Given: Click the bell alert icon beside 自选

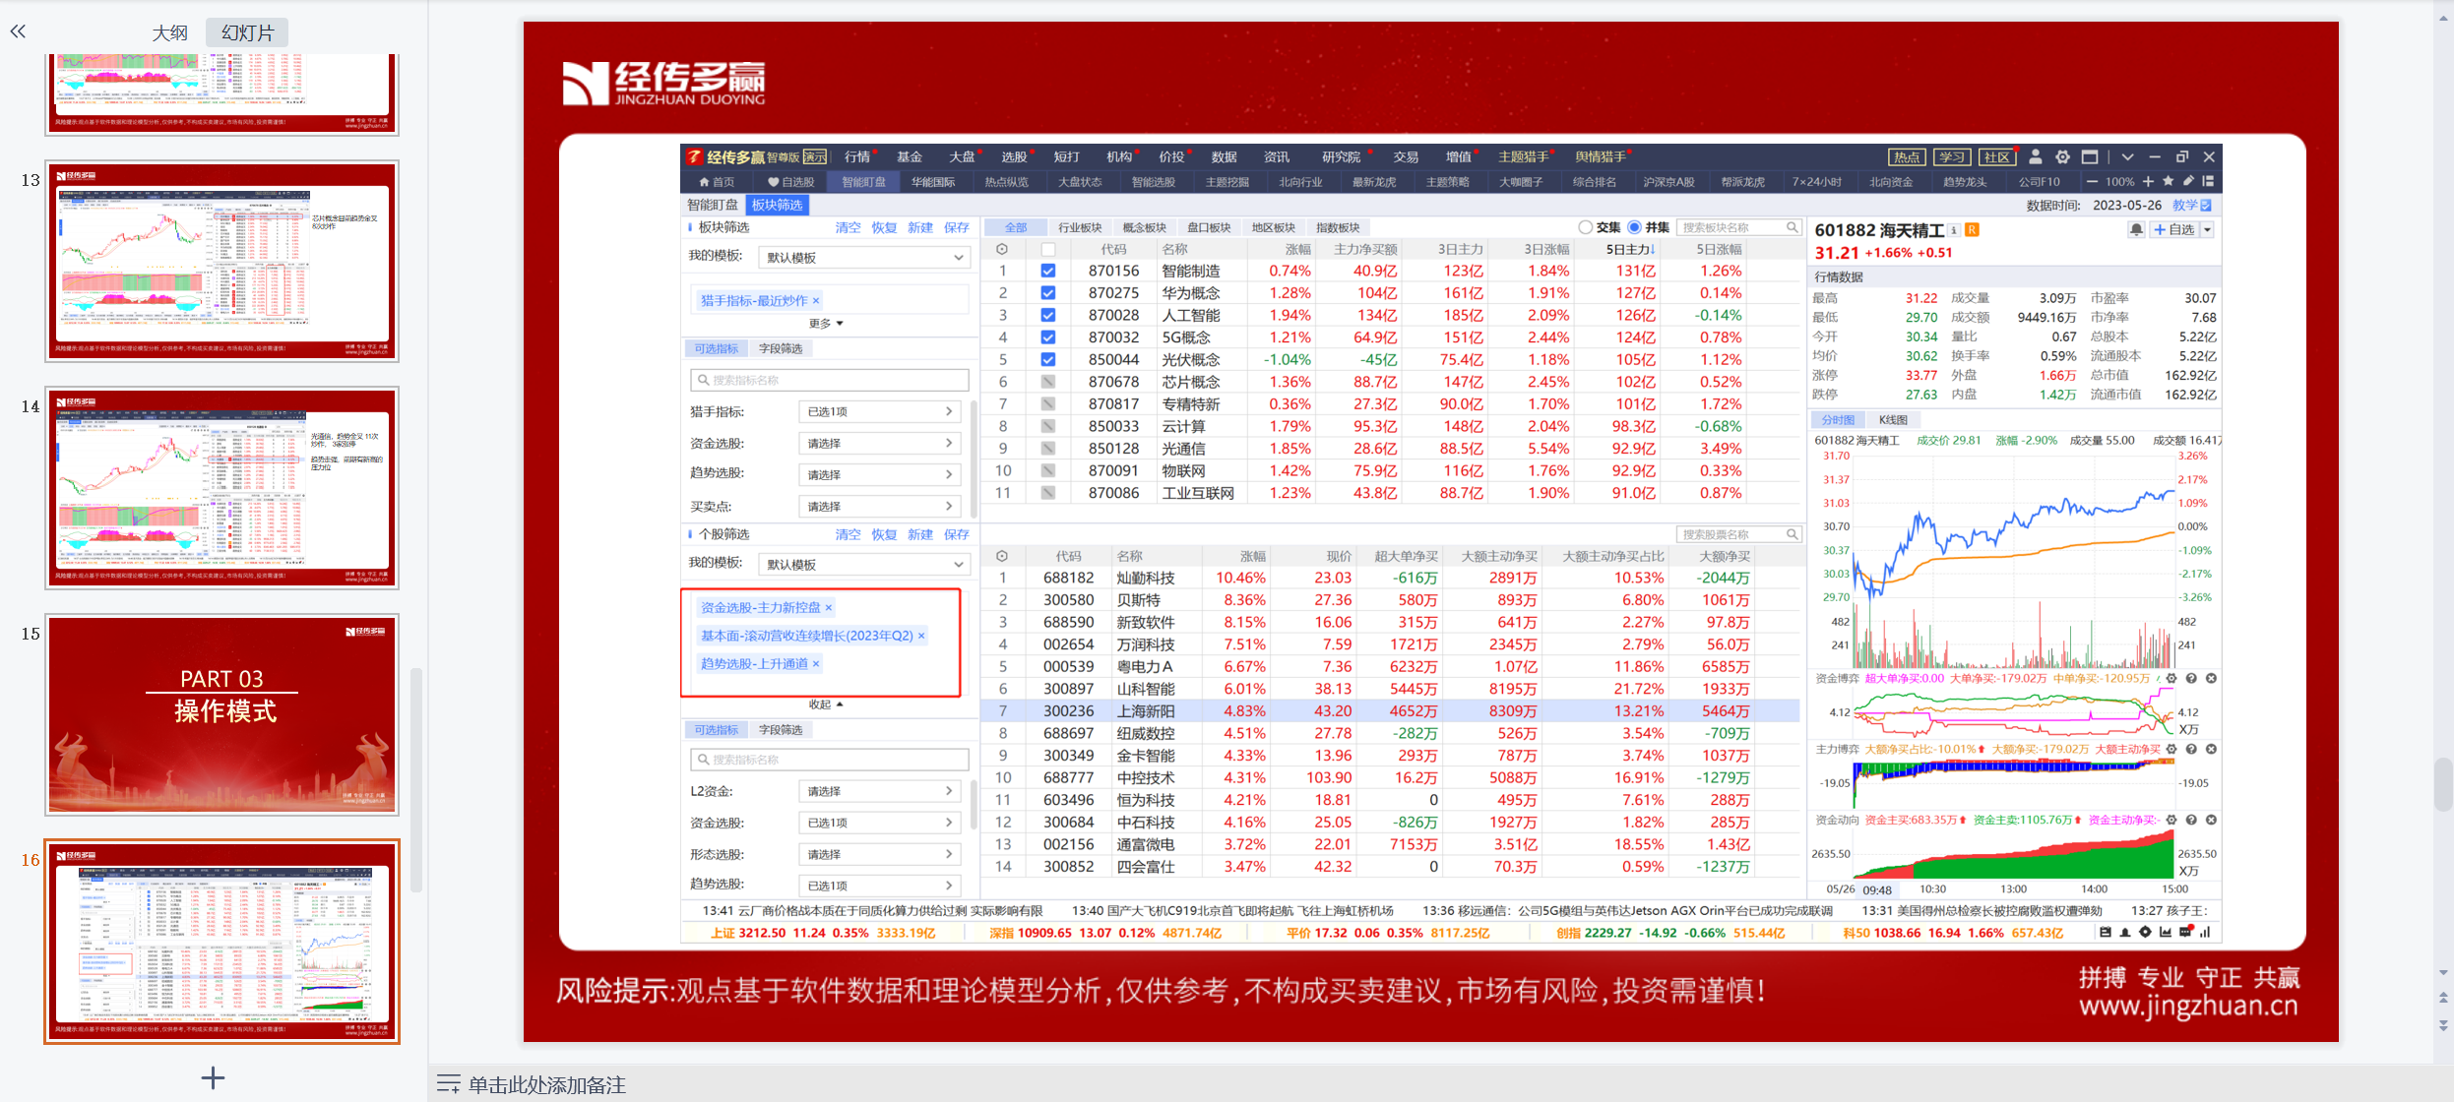Looking at the screenshot, I should [2136, 229].
